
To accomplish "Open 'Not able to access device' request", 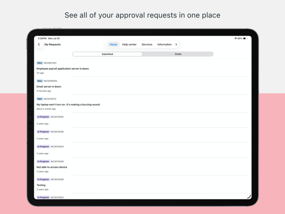I will coord(52,167).
